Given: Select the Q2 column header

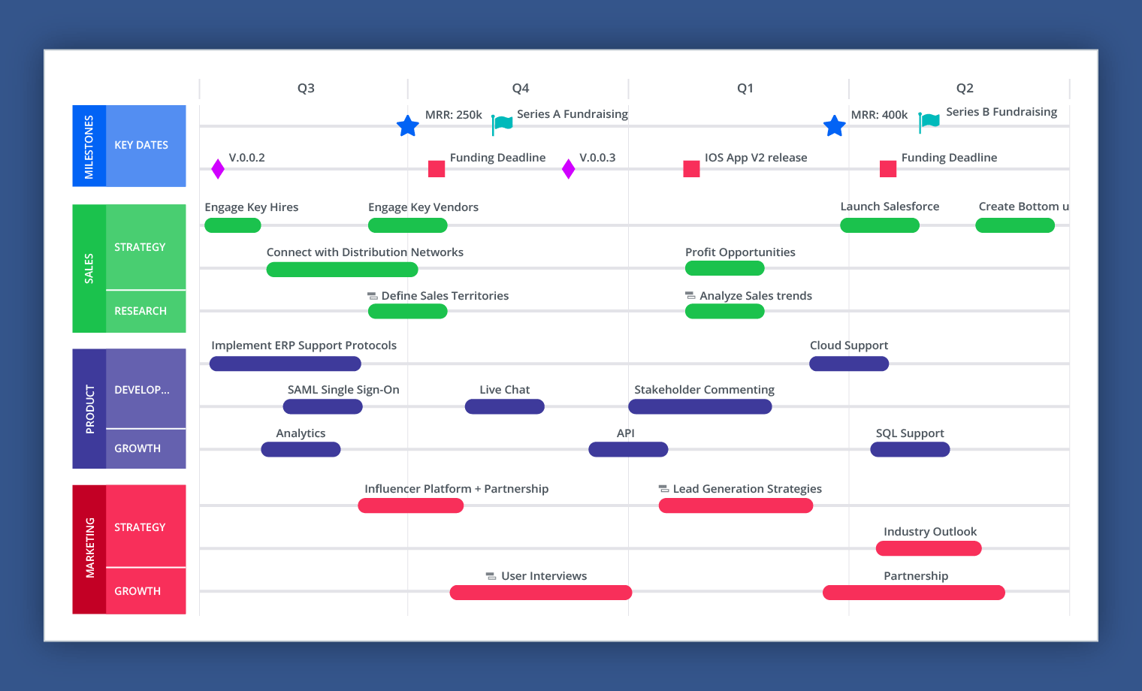Looking at the screenshot, I should click(965, 88).
